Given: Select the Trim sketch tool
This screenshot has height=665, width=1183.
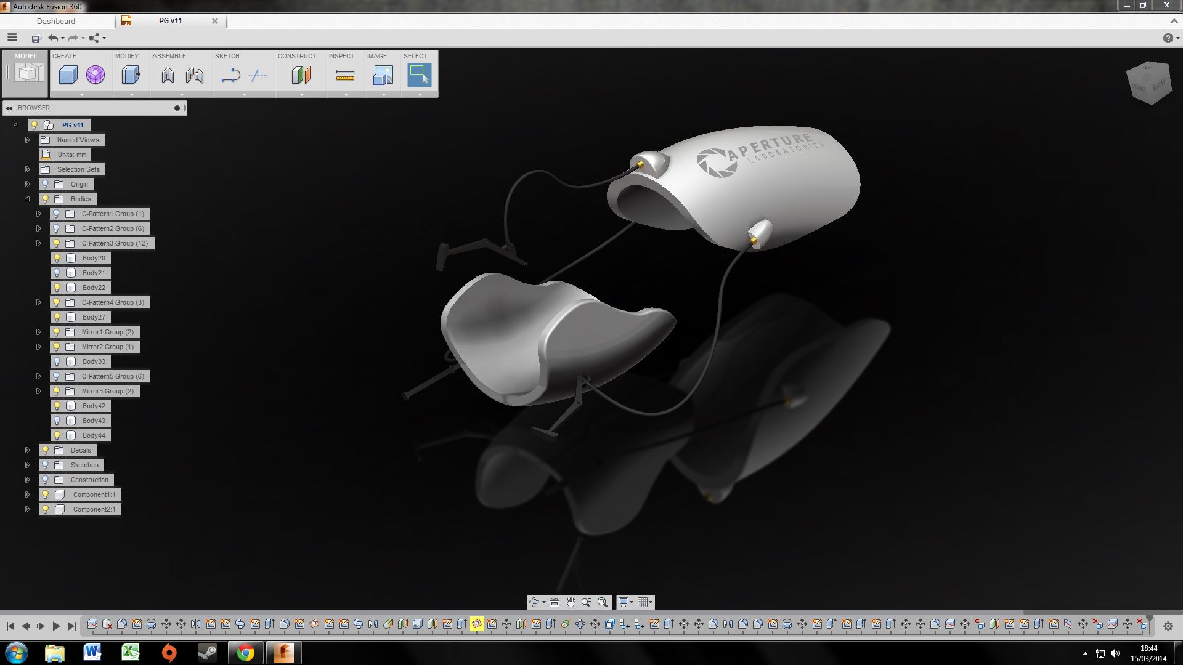Looking at the screenshot, I should 258,76.
